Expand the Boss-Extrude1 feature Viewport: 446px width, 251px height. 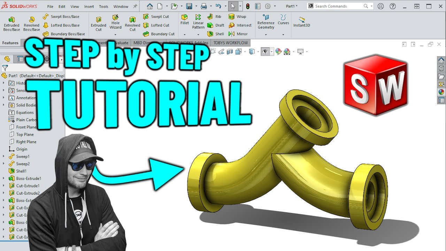(x=4, y=178)
